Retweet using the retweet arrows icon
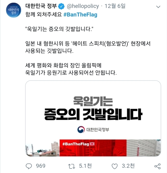 71,166
